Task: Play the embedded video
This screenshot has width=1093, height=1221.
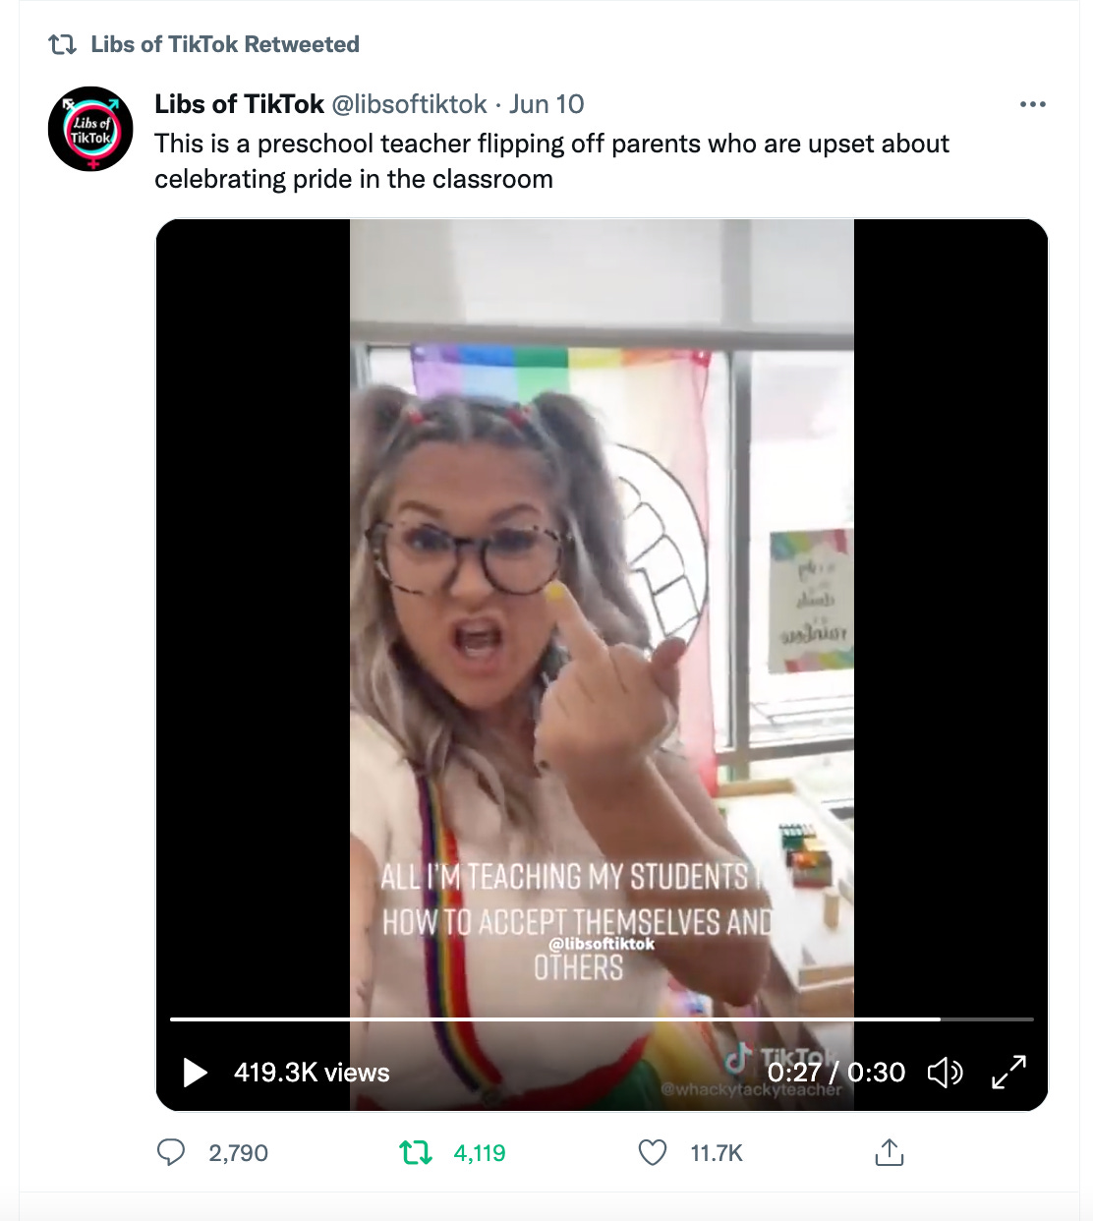Action: 196,1073
